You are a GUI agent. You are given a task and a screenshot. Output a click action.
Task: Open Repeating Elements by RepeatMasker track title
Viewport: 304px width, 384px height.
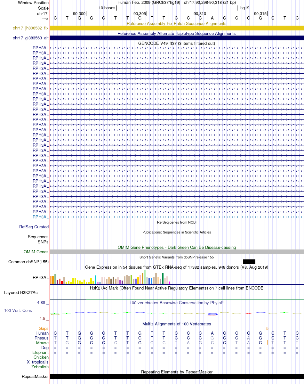point(177,372)
